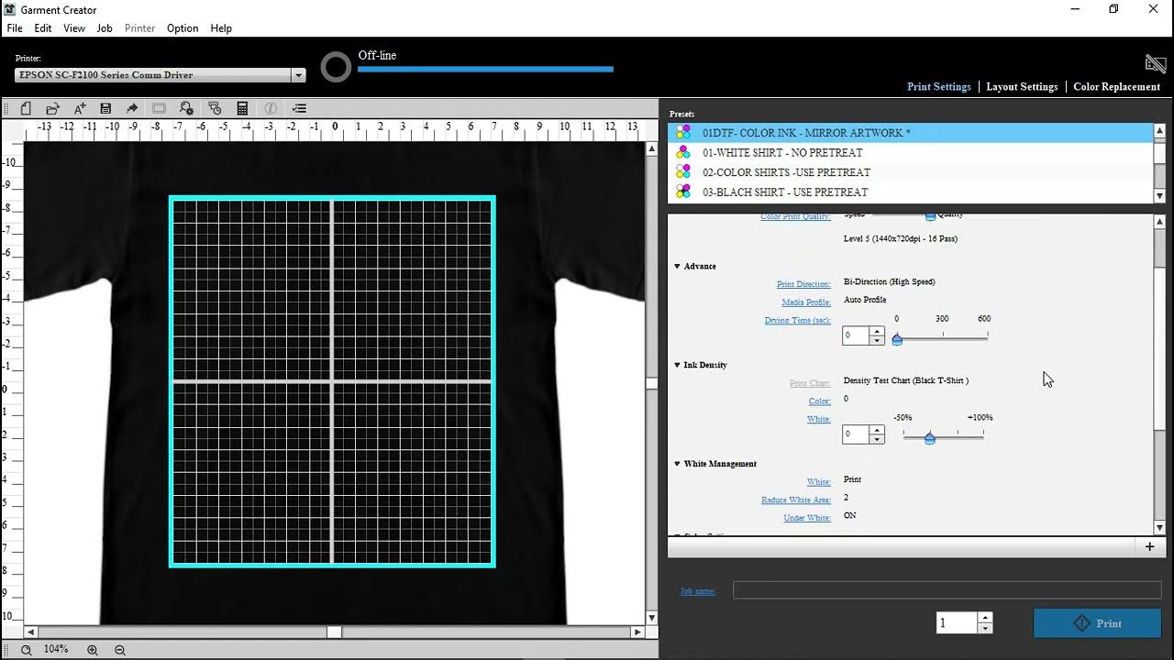Open the Edit menu
The image size is (1174, 660).
(43, 28)
